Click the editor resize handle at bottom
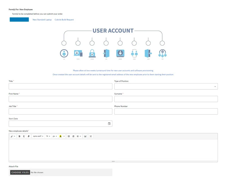The width and height of the screenshot is (227, 182). click(x=113, y=161)
